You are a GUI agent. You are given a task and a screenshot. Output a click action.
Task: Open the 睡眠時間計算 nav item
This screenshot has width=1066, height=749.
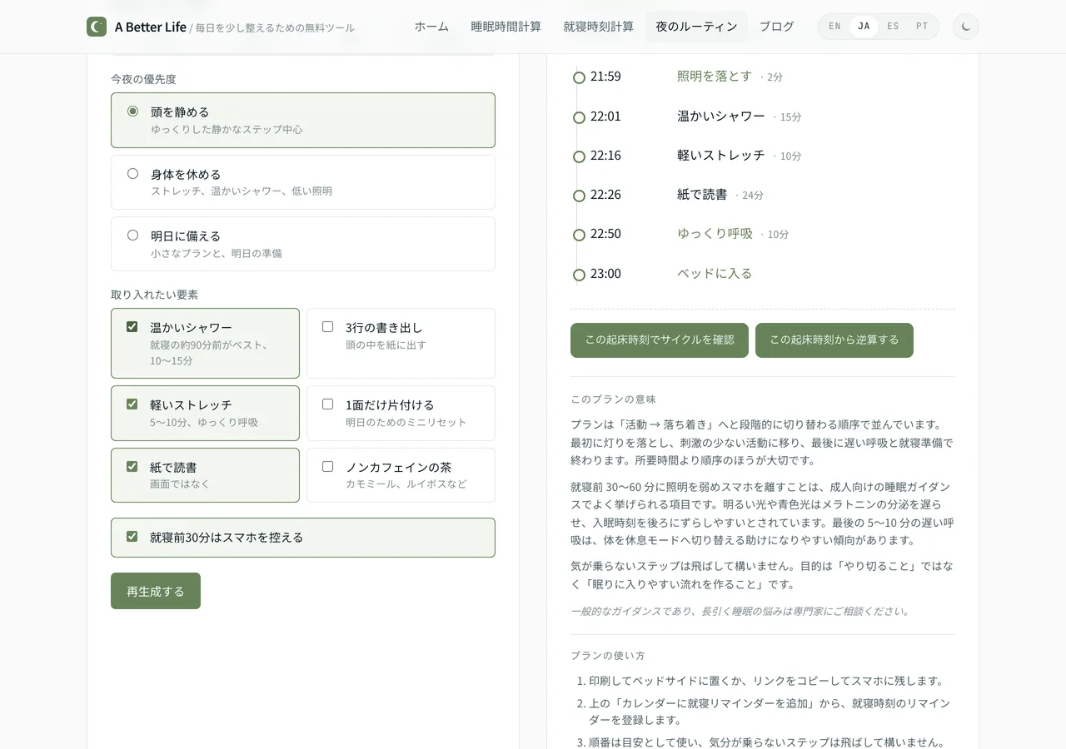[506, 27]
